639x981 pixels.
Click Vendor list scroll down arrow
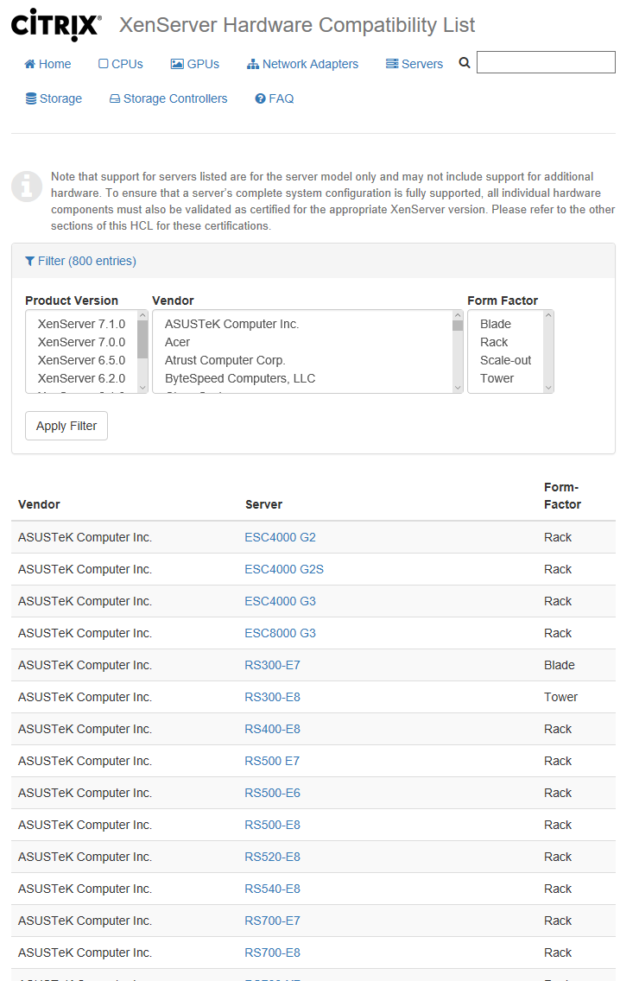point(458,387)
